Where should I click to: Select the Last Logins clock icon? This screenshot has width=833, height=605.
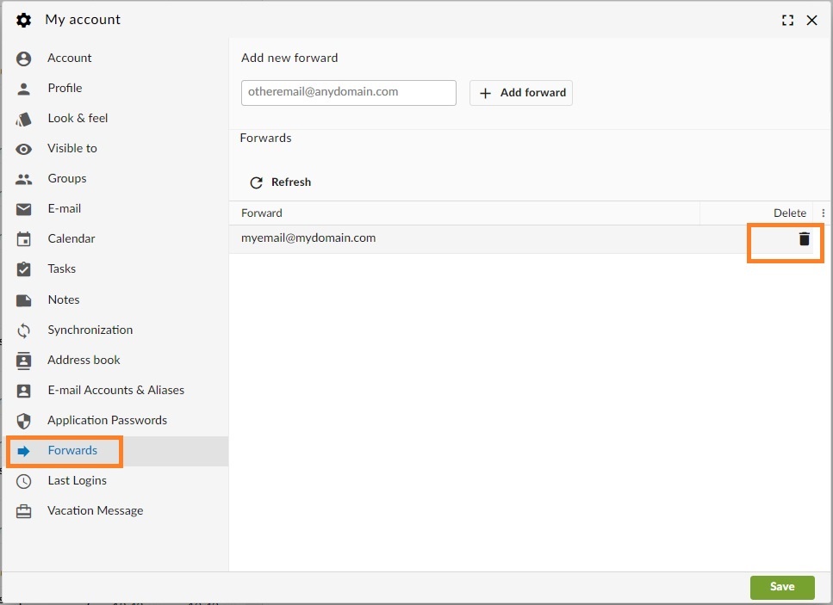(x=23, y=481)
